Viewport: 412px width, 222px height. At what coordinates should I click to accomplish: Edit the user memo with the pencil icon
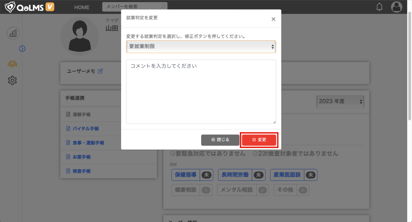click(x=100, y=71)
